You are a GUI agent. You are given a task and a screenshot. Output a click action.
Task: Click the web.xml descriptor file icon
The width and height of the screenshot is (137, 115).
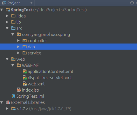click(x=25, y=84)
